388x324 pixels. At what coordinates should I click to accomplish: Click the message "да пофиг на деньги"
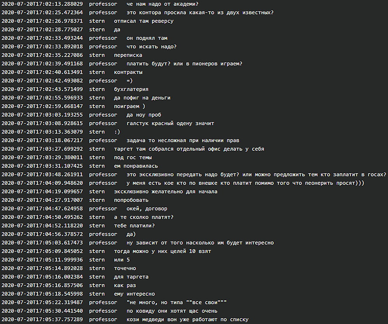pyautogui.click(x=142, y=98)
